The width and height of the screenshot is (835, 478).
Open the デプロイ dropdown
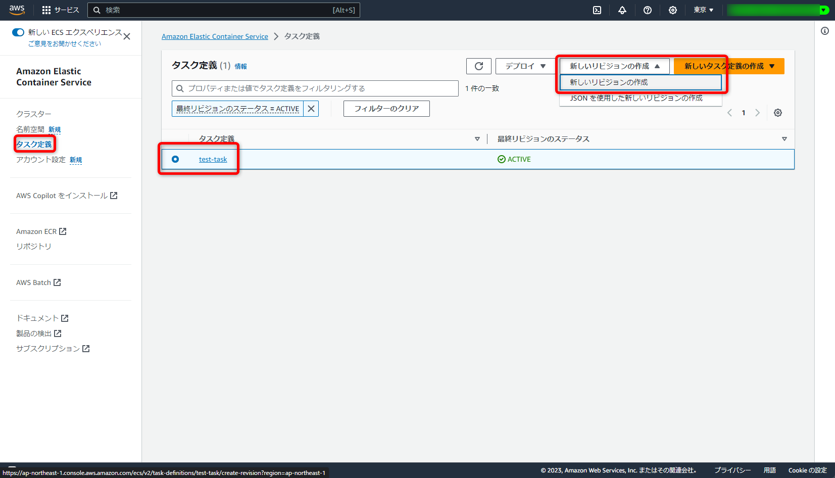click(x=524, y=66)
